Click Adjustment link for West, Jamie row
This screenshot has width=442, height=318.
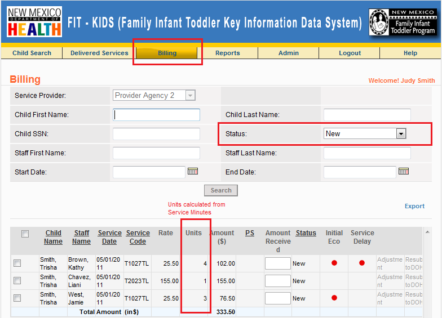point(390,298)
